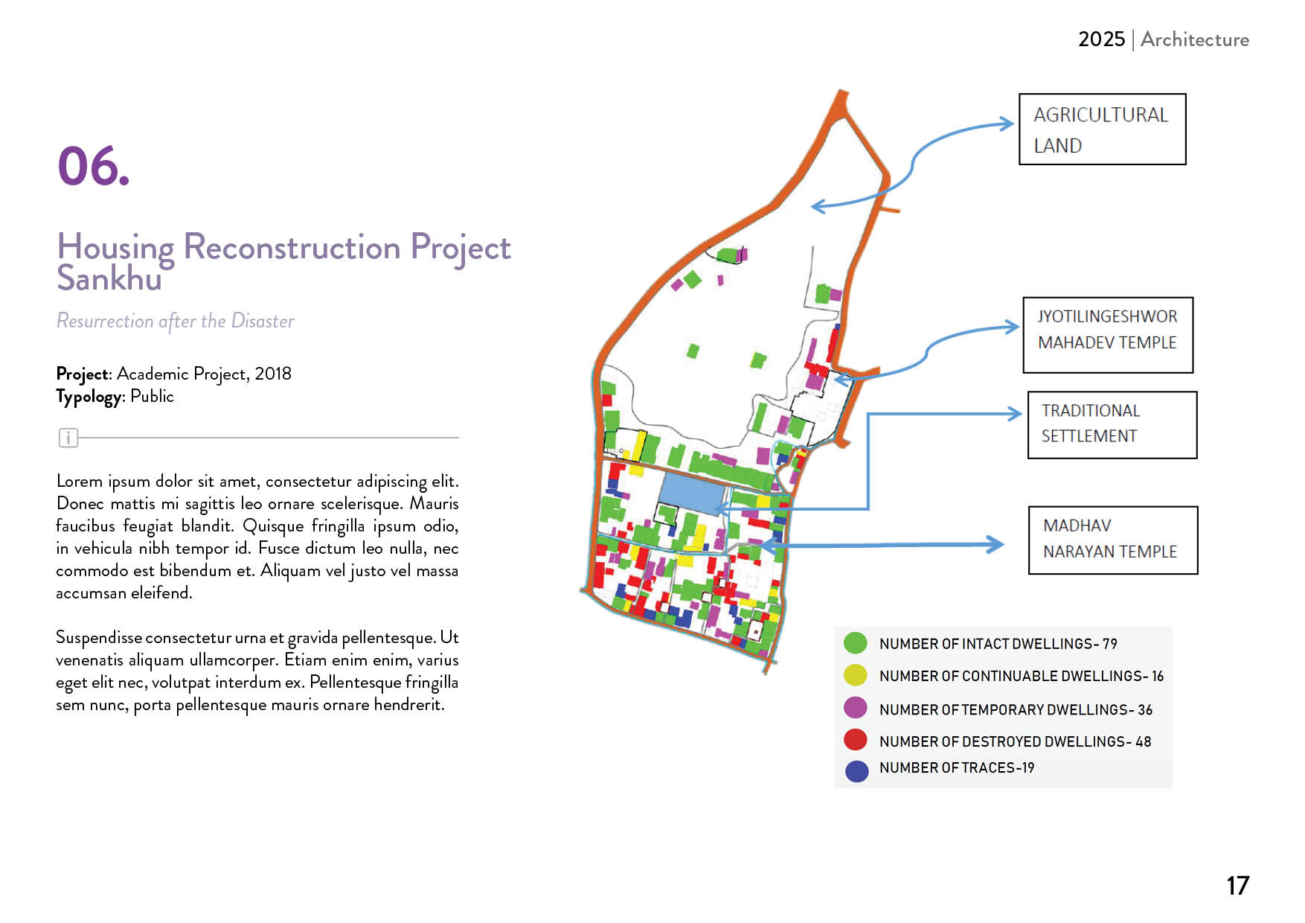This screenshot has width=1305, height=923.
Task: Click page number 17
Action: tap(1237, 885)
